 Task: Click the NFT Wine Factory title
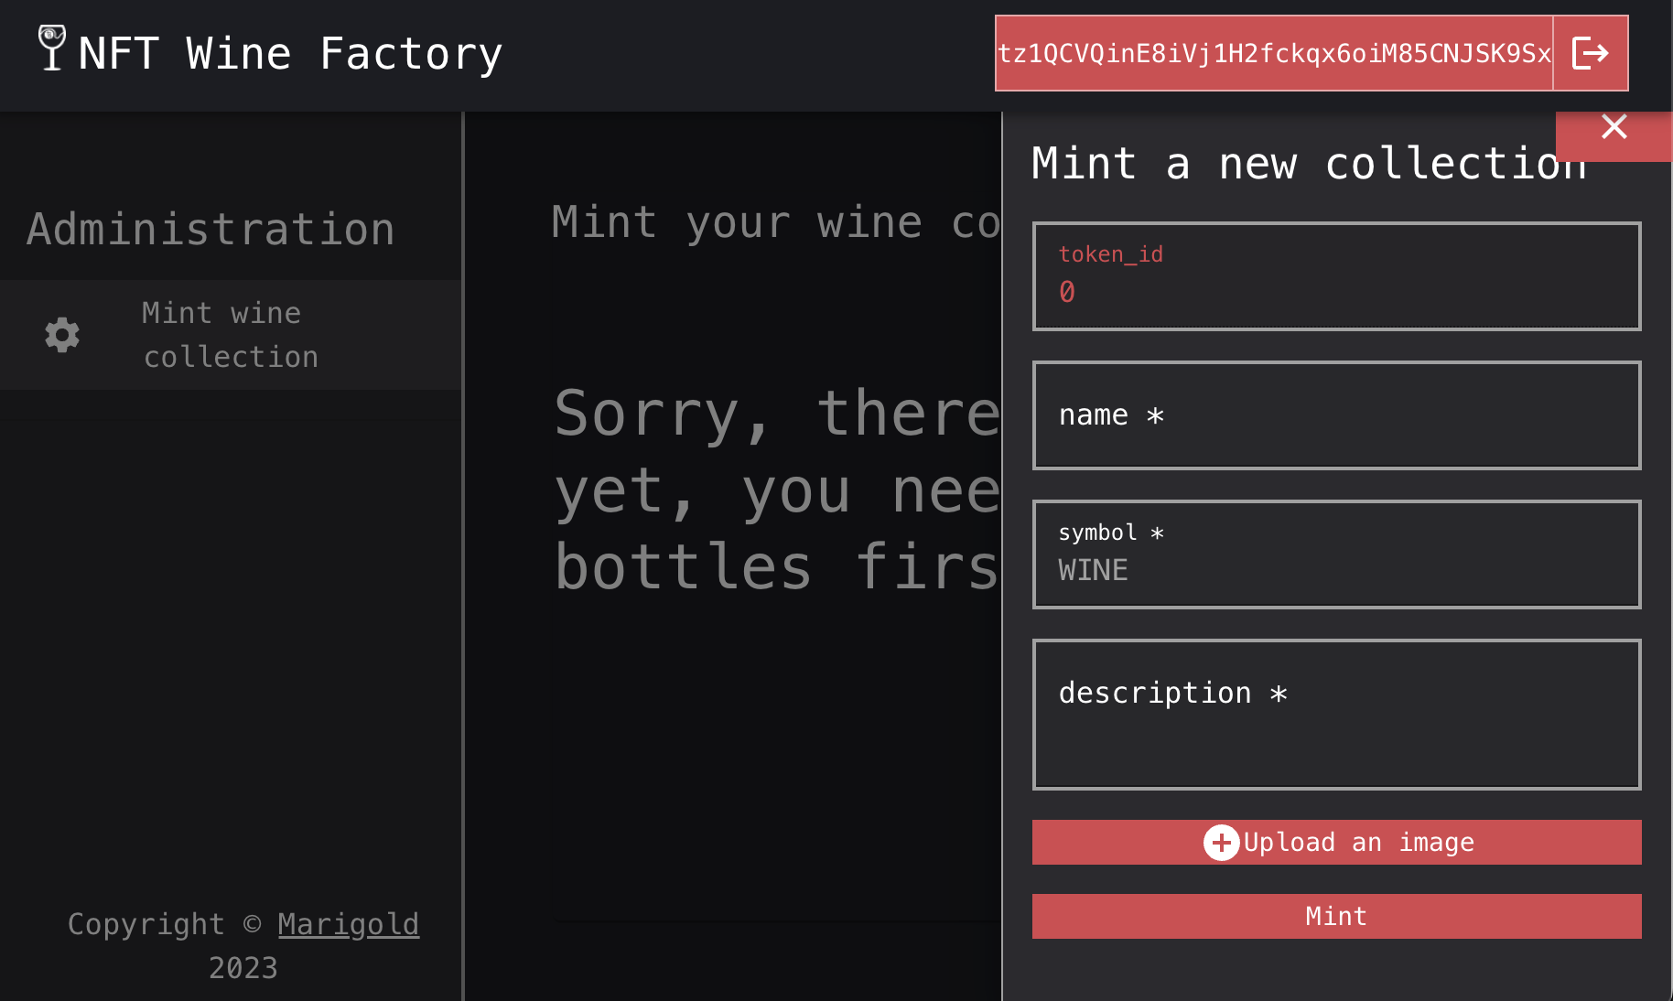[x=290, y=53]
